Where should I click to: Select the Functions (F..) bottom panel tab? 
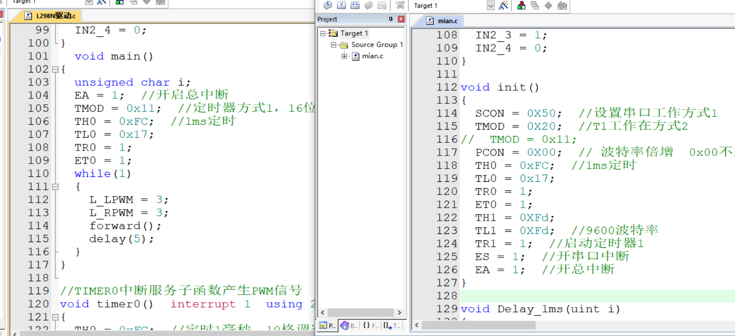coord(370,326)
